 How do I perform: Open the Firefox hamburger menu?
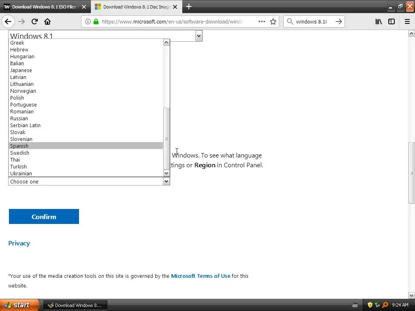point(407,21)
